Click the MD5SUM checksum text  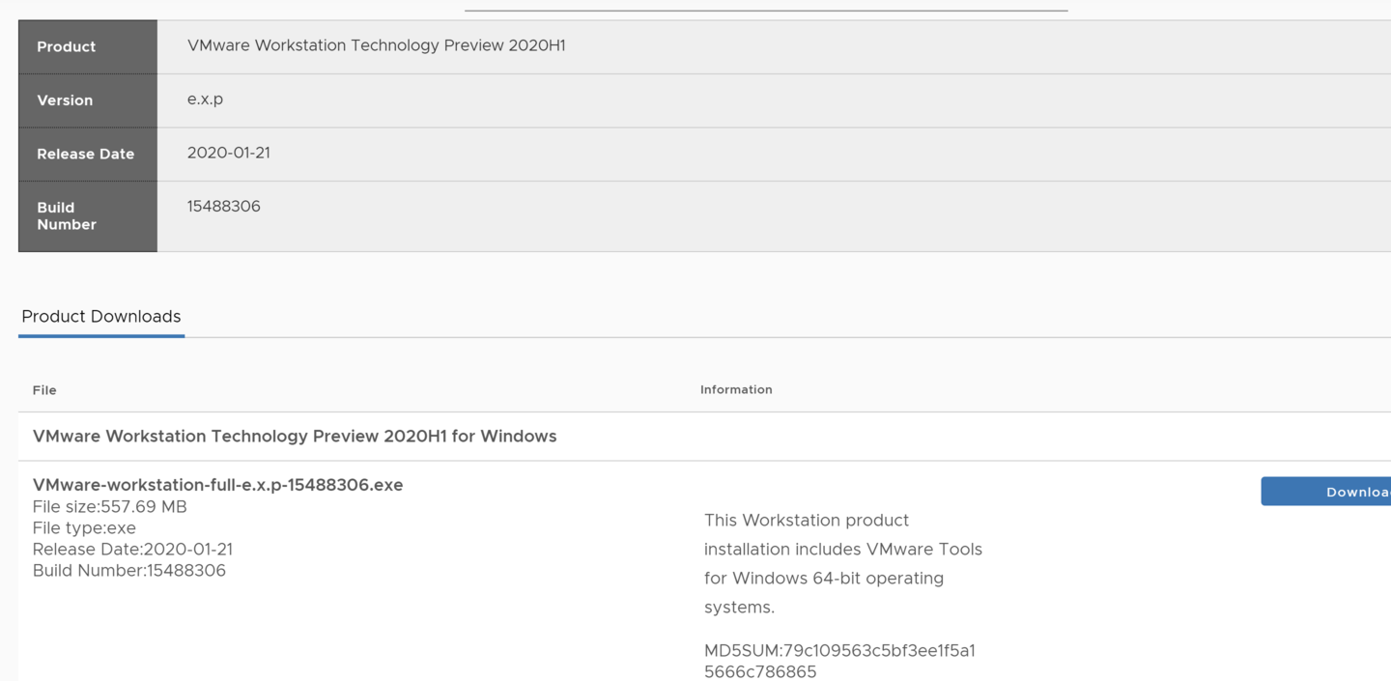point(839,661)
